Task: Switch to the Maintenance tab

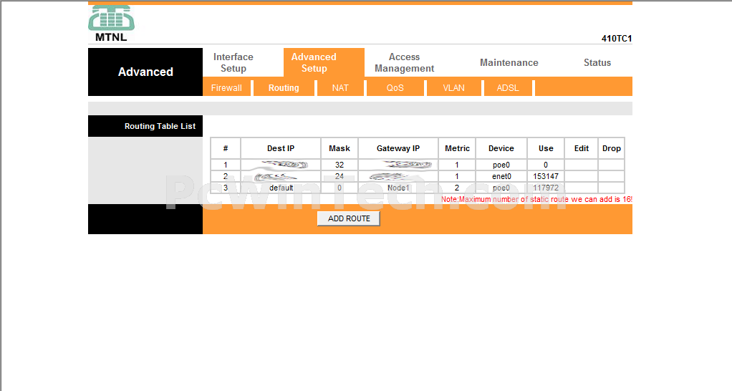Action: pos(509,62)
